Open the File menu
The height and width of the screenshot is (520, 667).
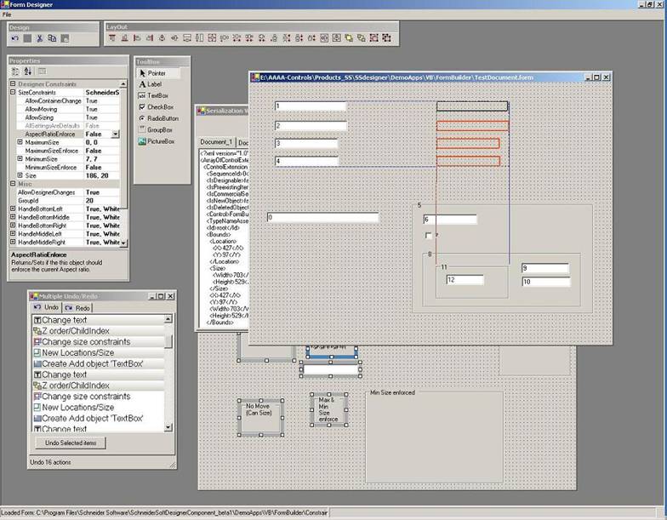7,14
